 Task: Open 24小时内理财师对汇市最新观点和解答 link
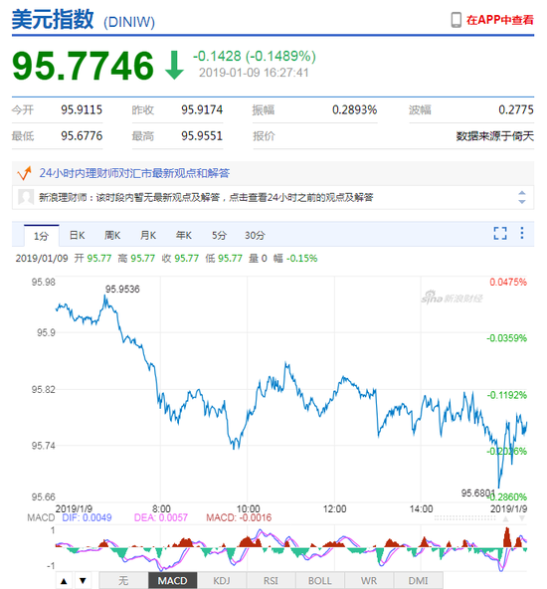(x=134, y=173)
